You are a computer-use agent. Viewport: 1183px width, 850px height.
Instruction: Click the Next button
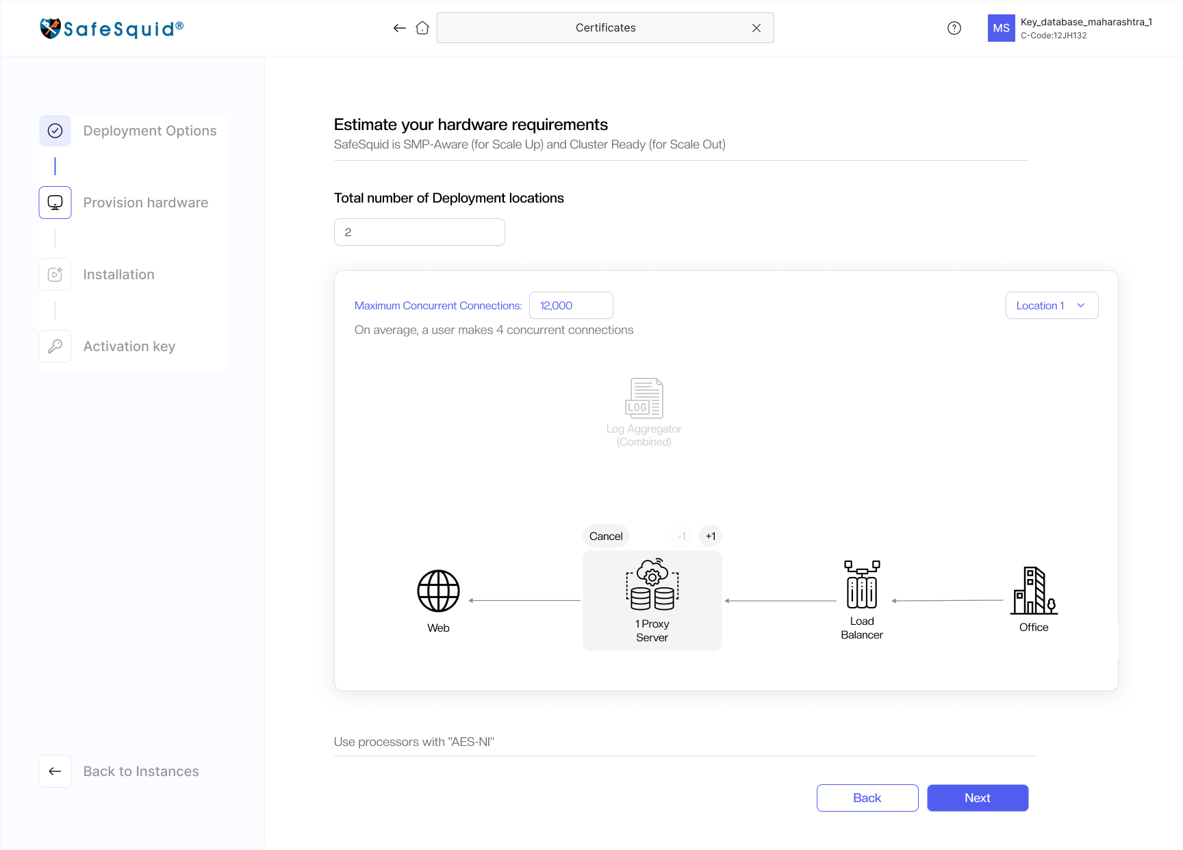tap(978, 798)
